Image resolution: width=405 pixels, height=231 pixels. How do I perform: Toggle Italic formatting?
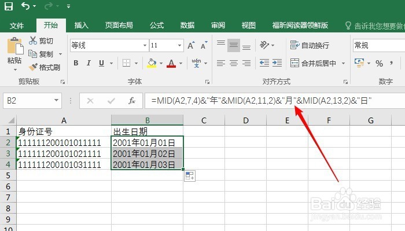click(x=89, y=63)
